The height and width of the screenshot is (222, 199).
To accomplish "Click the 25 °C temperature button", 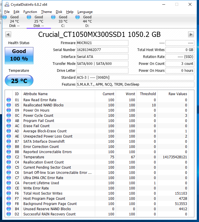I will click(19, 81).
